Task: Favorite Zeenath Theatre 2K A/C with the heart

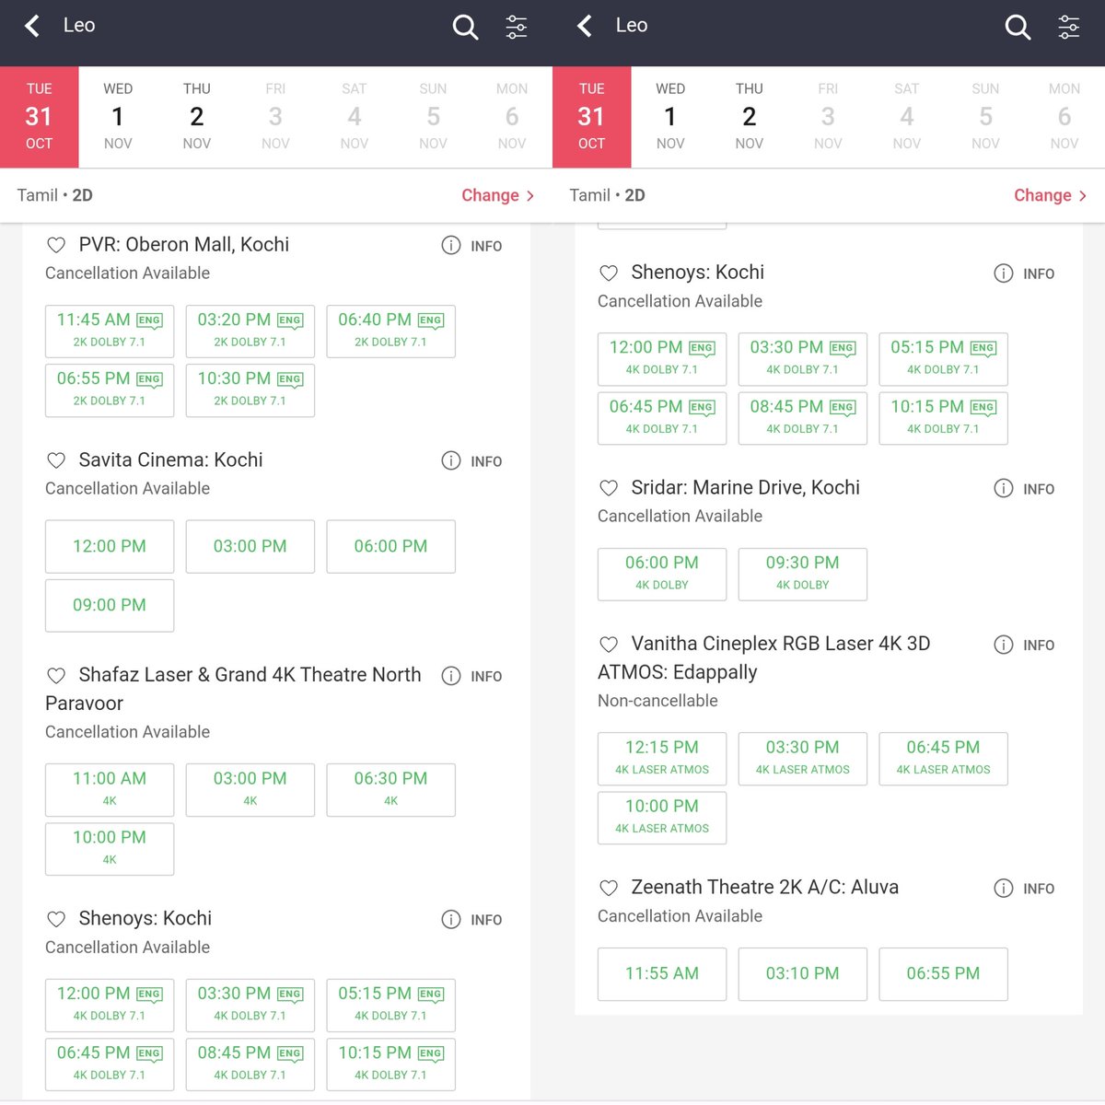Action: 609,888
